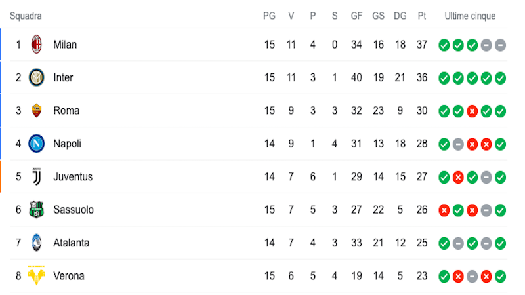Click the Napoli club crest
Screen dimensions: 525x295
(37, 144)
